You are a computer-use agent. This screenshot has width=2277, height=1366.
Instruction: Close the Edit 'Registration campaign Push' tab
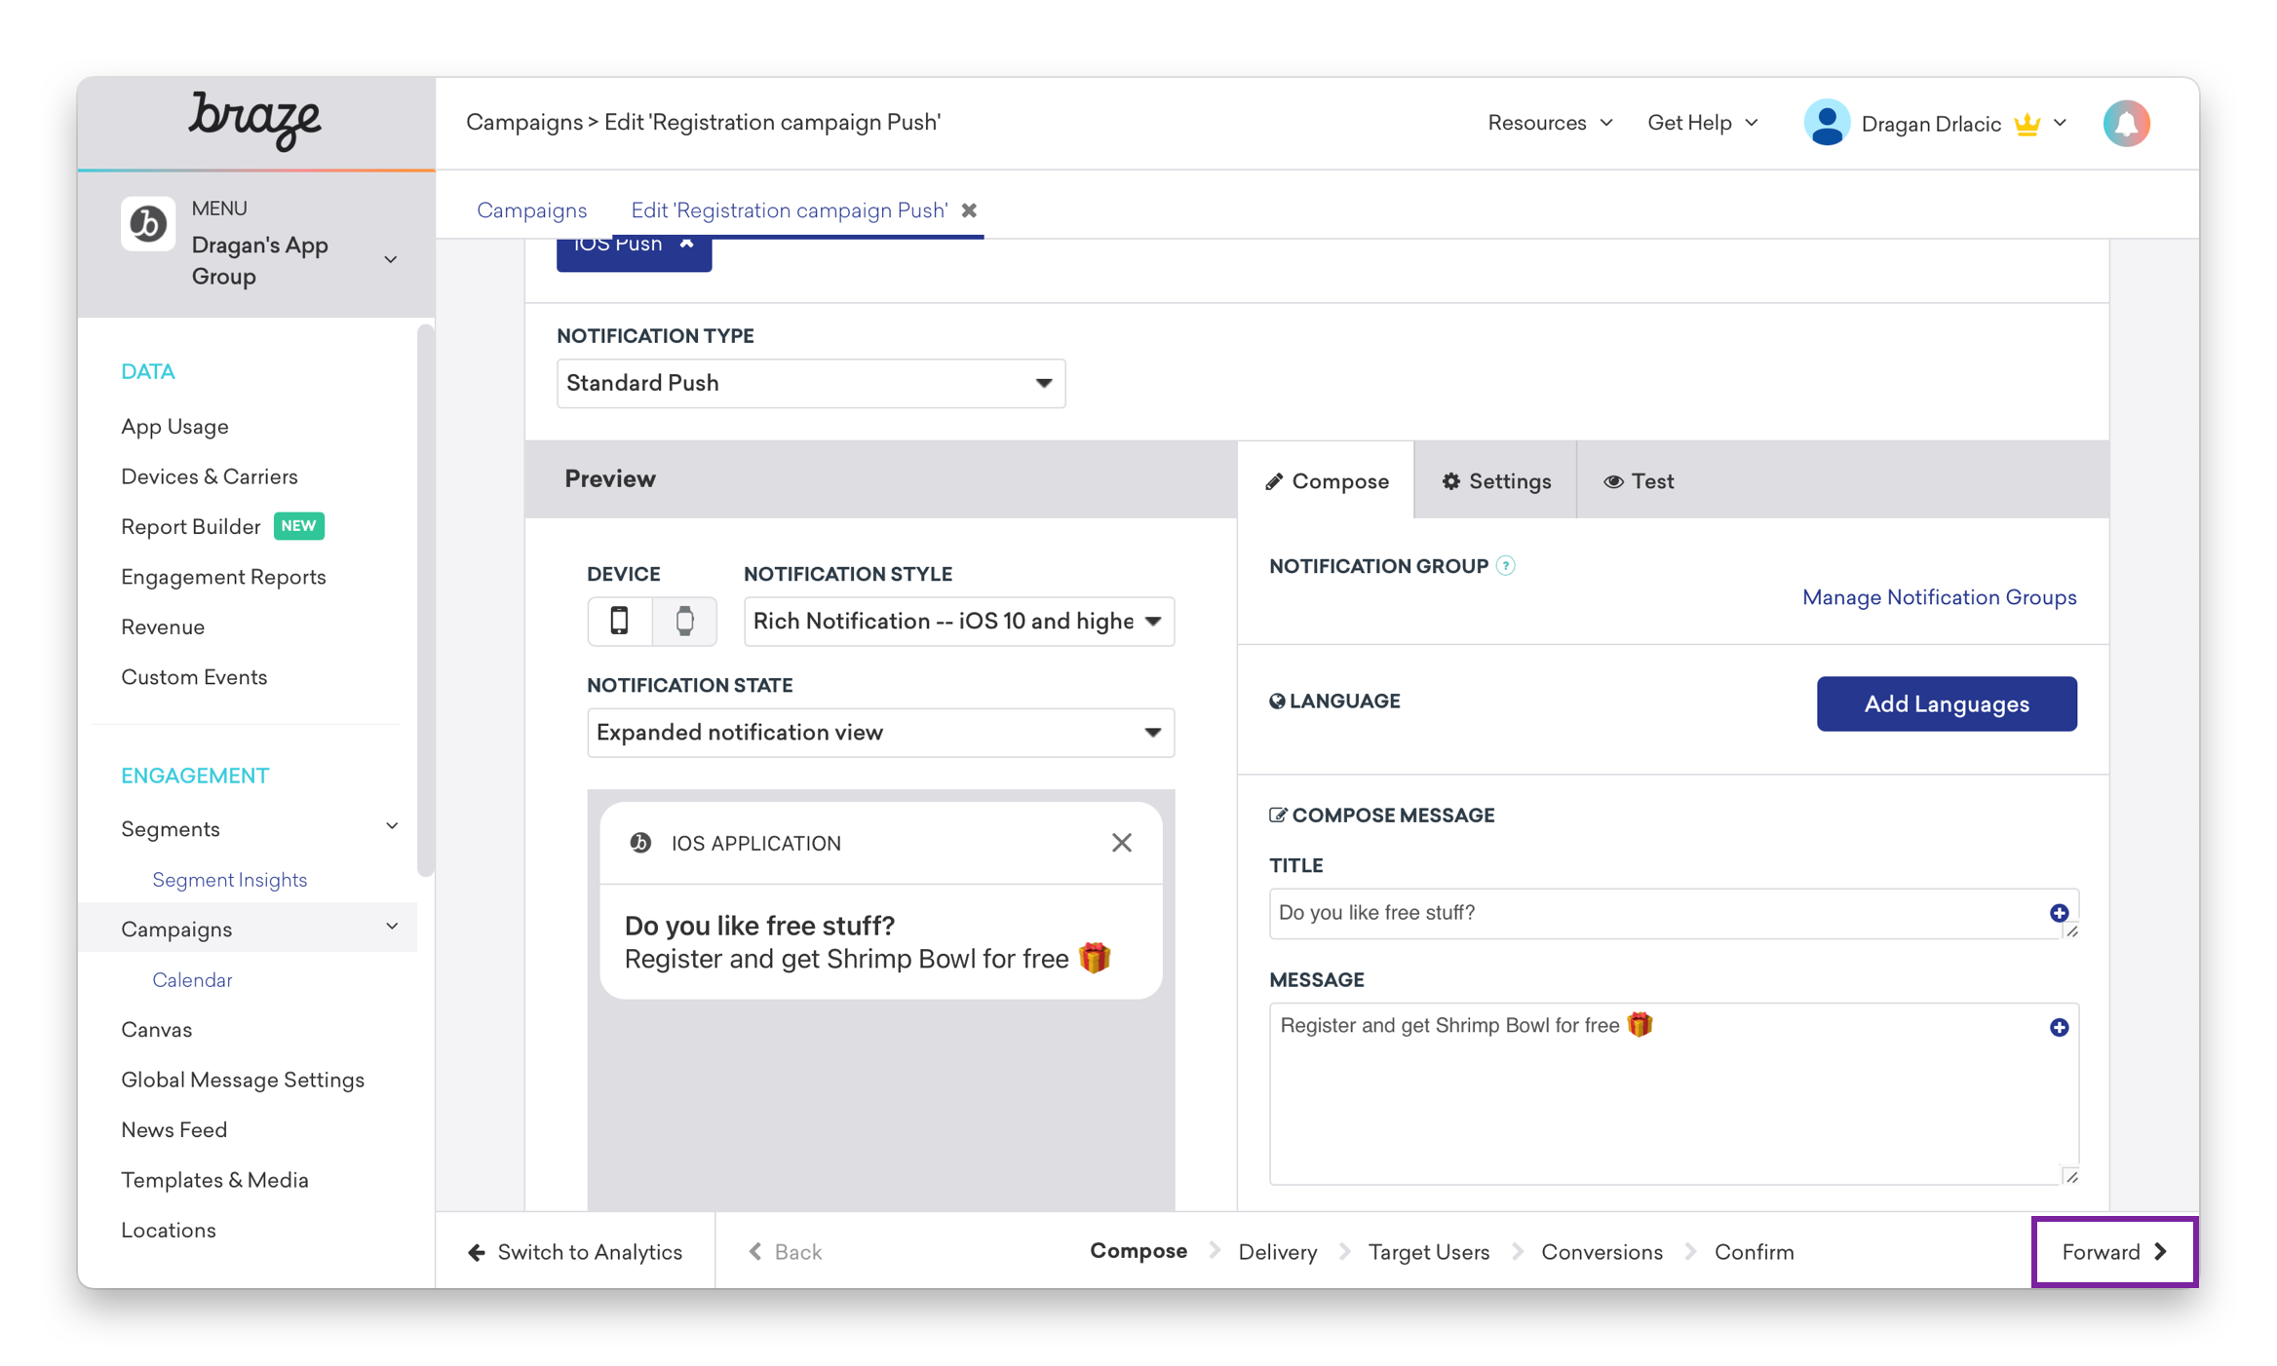click(x=969, y=210)
